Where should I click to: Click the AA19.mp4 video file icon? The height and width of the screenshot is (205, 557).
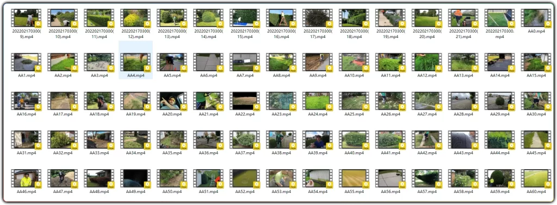[135, 101]
